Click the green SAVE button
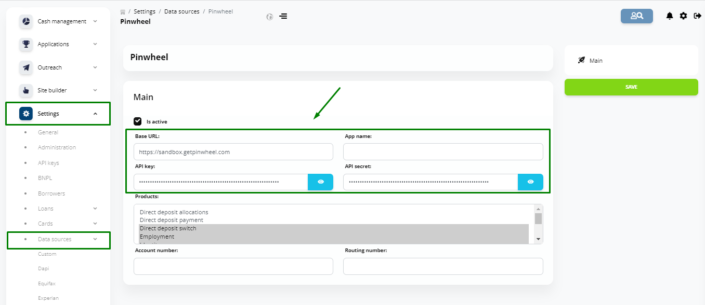This screenshot has height=305, width=705. (631, 87)
